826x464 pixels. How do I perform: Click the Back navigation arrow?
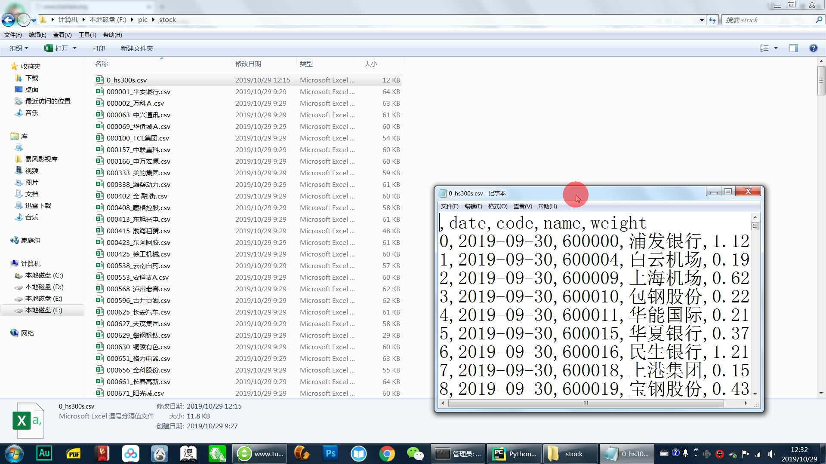[8, 20]
